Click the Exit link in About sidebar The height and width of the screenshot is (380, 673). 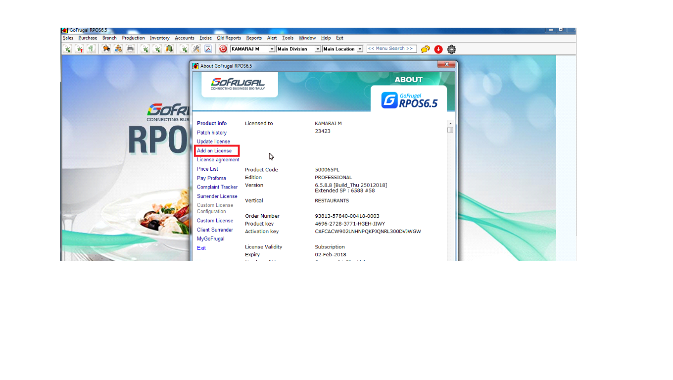(201, 248)
